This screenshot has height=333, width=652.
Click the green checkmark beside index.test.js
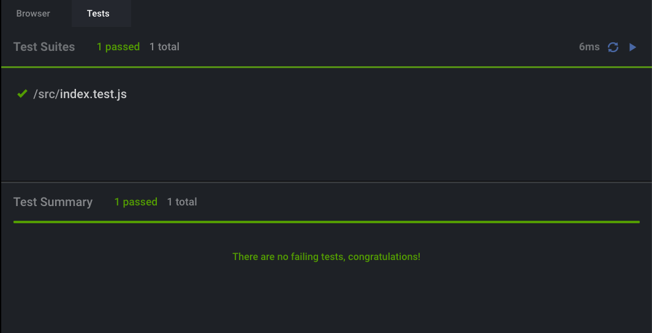click(x=22, y=94)
